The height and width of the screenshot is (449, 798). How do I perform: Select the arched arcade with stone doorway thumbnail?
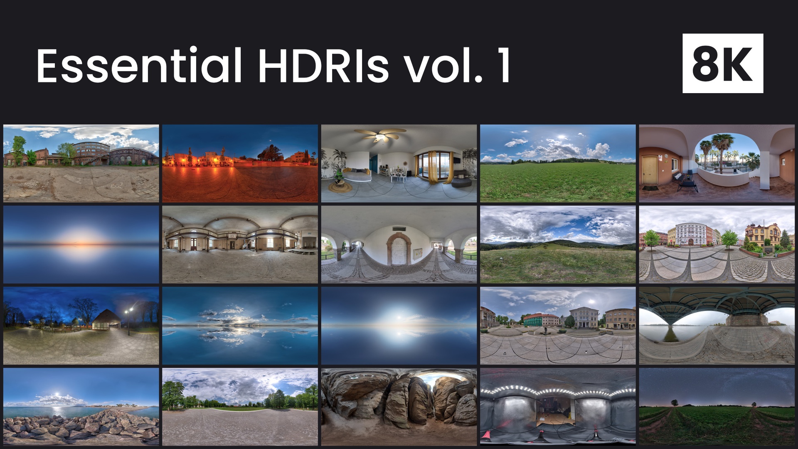tap(399, 244)
